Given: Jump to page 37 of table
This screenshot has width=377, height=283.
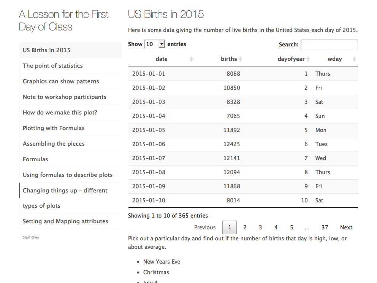Looking at the screenshot, I should point(325,227).
